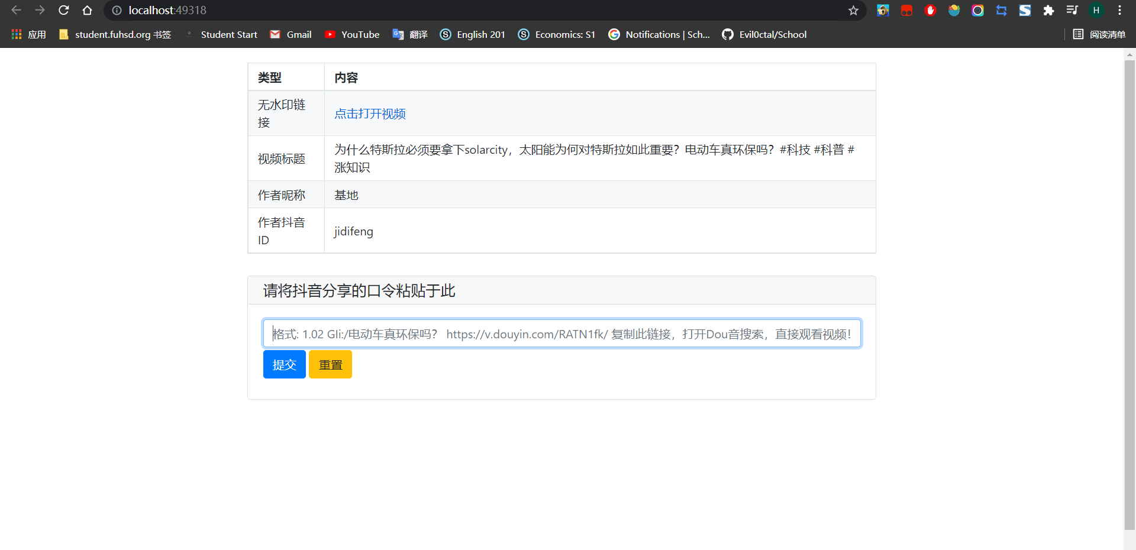Open the media control music-note icon

(1072, 10)
